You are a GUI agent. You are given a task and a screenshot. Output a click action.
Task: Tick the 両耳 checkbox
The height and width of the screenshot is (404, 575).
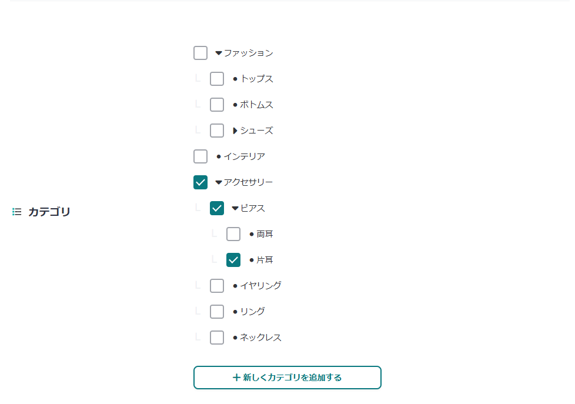pyautogui.click(x=233, y=234)
